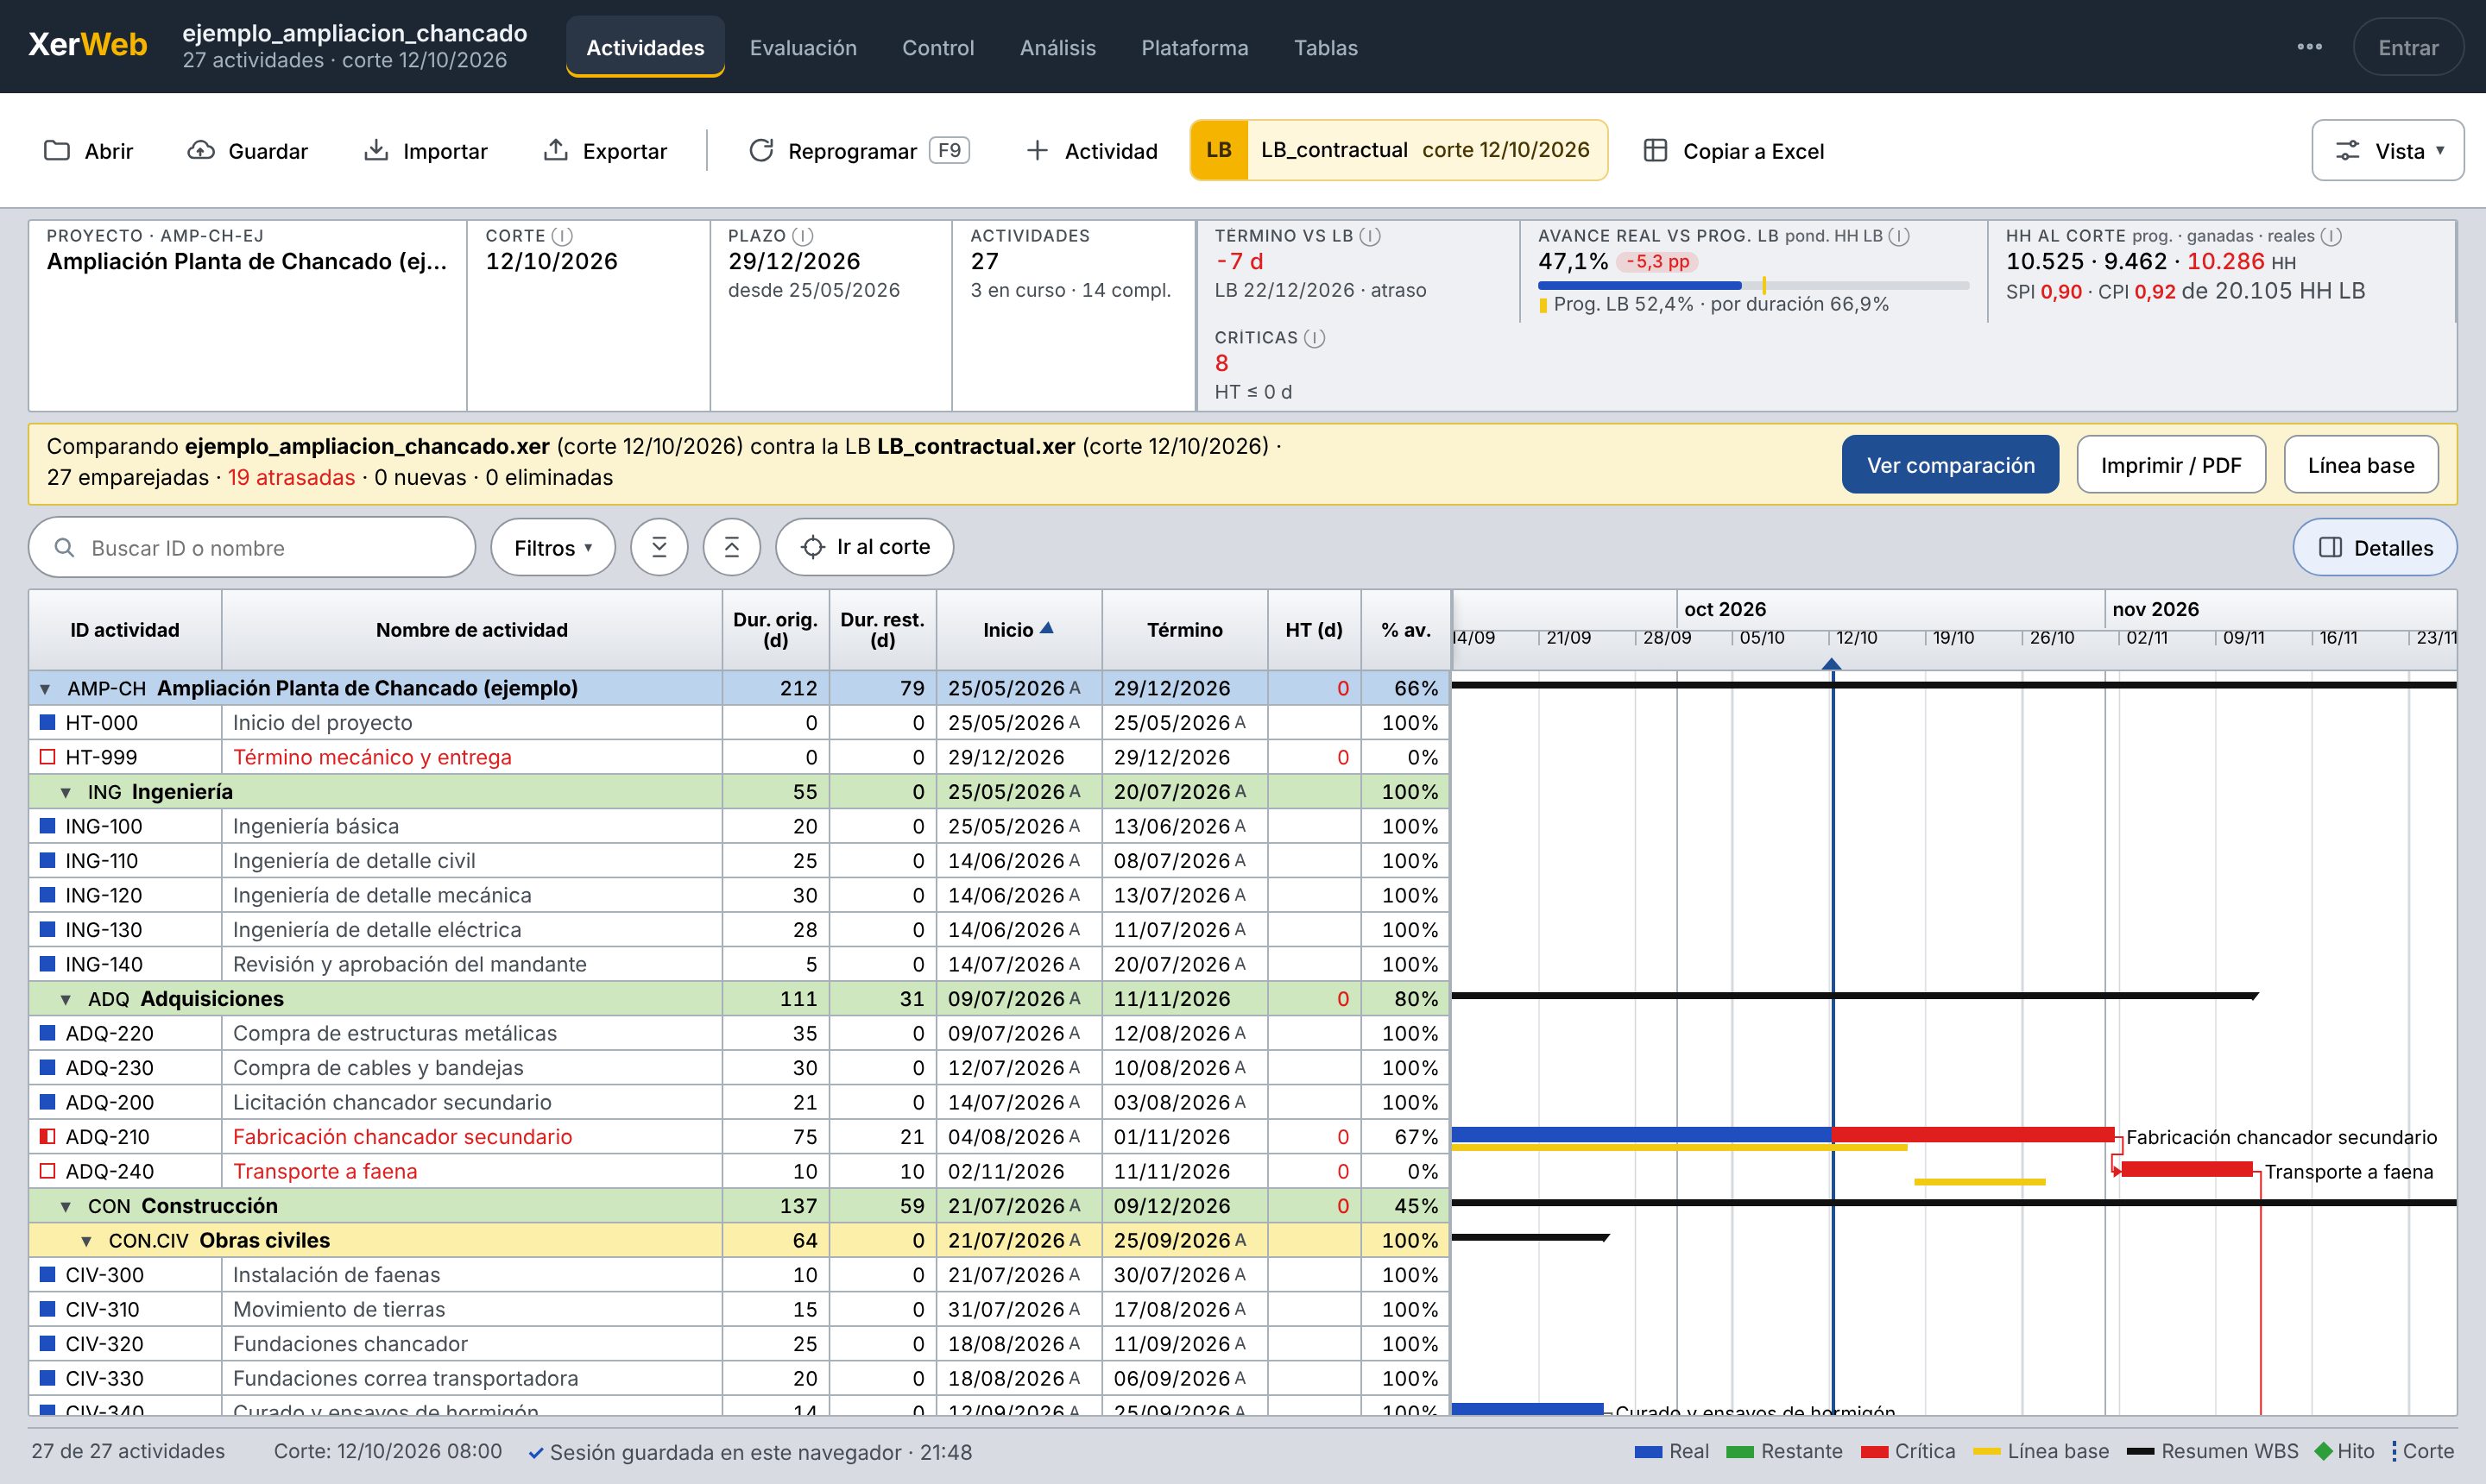Click the avance real progress bar
Screen dimensions: 2486x1484
pyautogui.click(x=1752, y=286)
